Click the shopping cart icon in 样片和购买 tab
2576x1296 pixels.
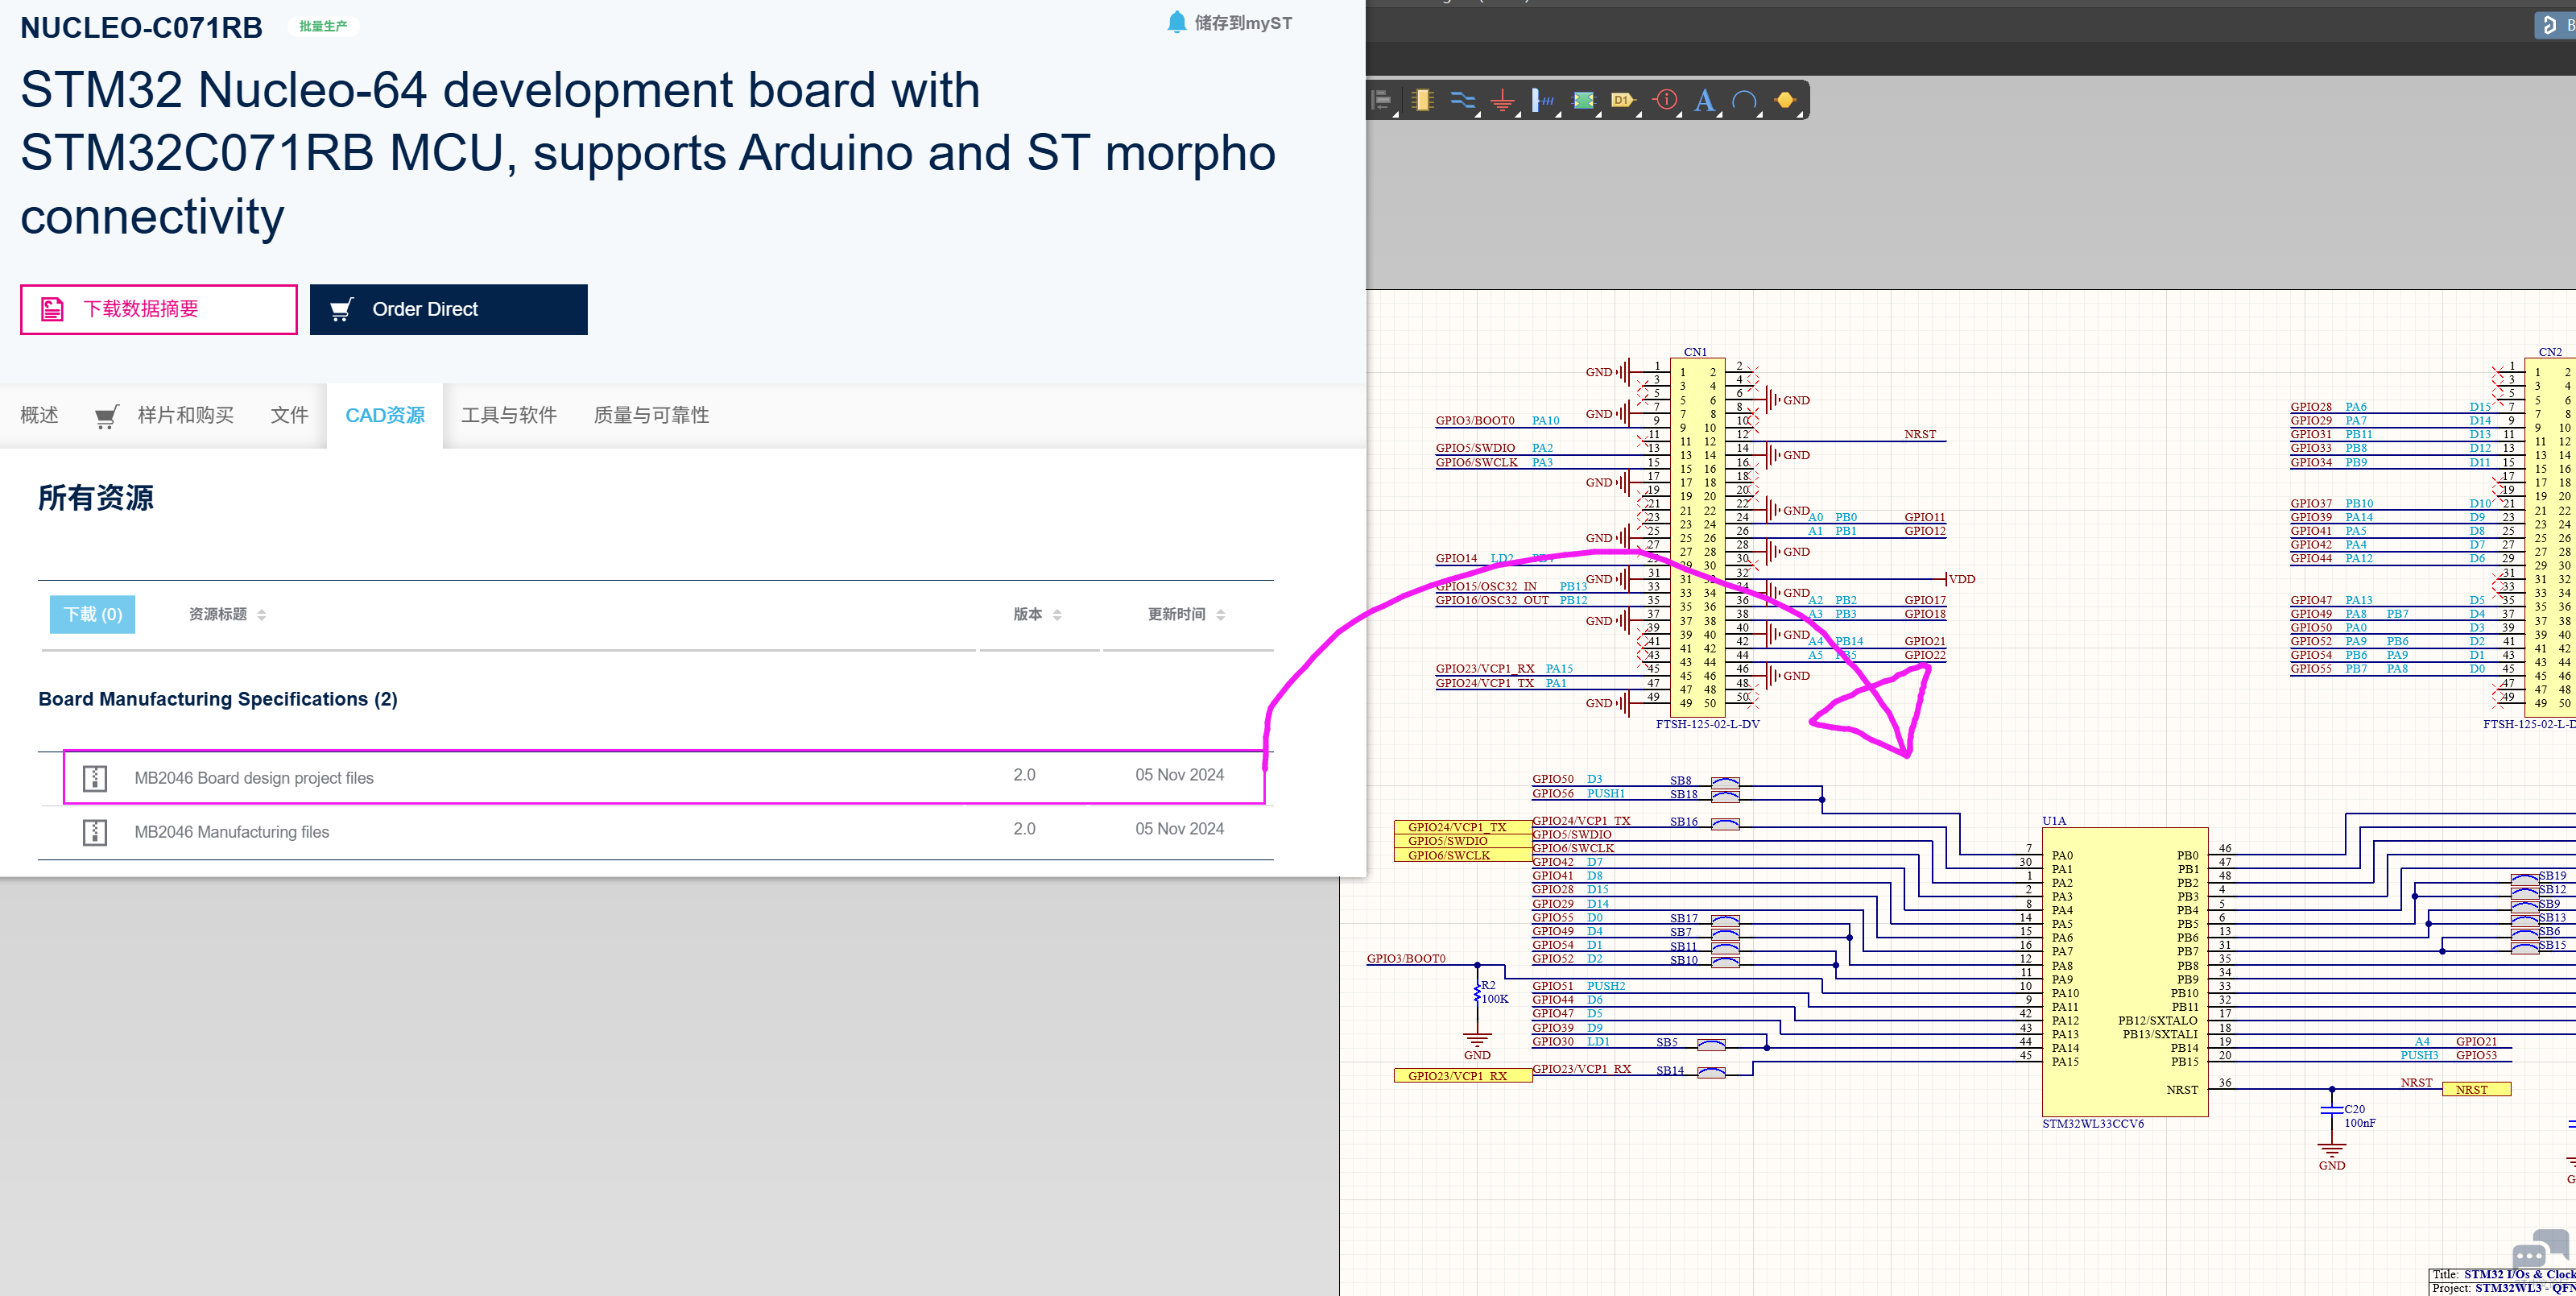107,416
